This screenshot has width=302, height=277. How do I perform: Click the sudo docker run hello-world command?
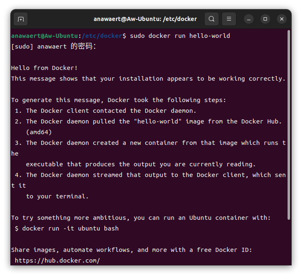(180, 36)
